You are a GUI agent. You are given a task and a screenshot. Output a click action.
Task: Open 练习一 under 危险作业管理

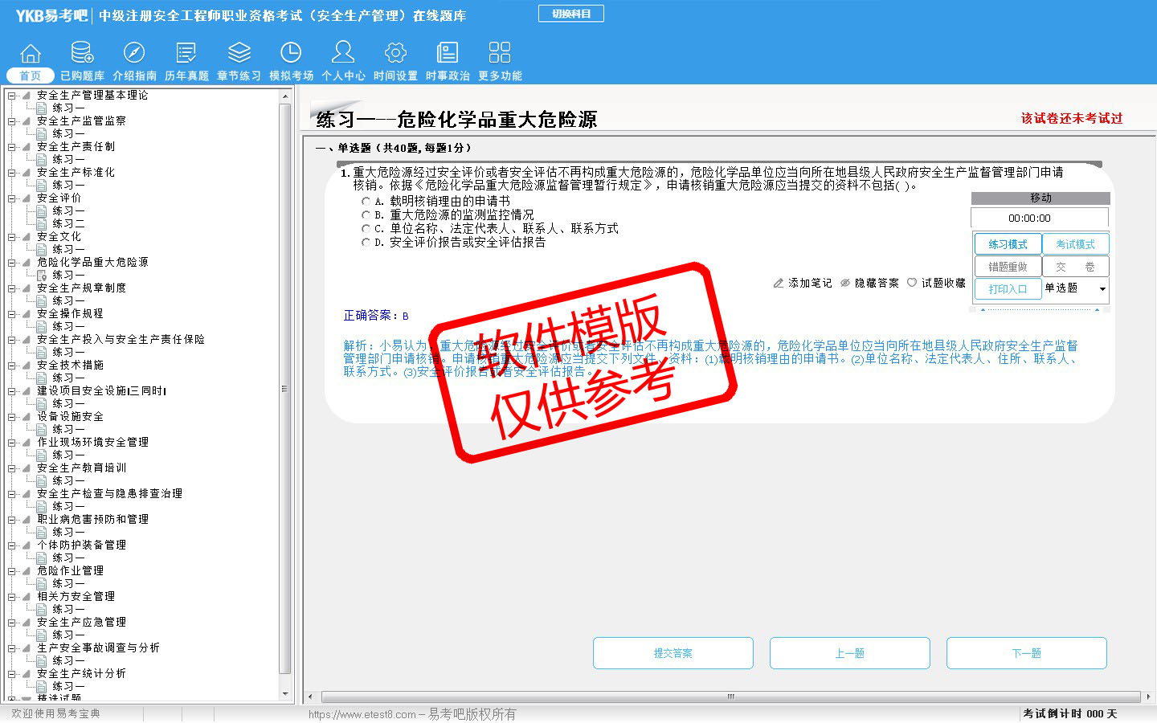(67, 583)
